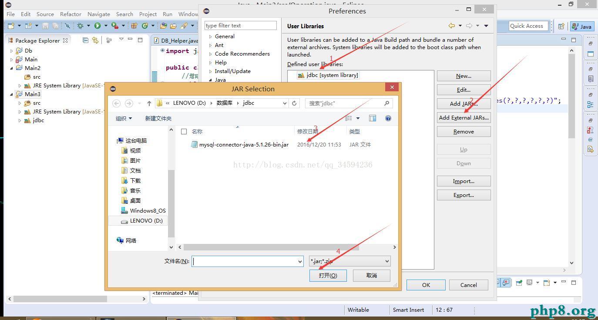This screenshot has height=320, width=598.
Task: Click the type filter text field
Action: pos(241,26)
